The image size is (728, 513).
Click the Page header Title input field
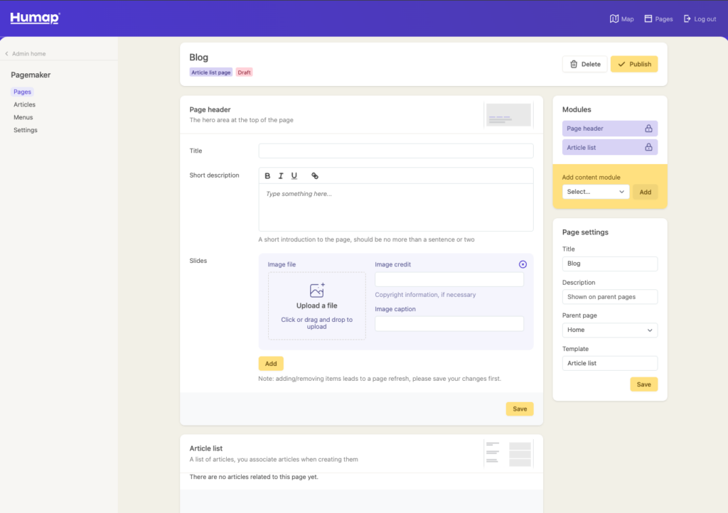coord(395,151)
